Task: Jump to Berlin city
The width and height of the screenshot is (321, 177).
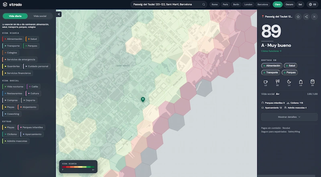Action: [236, 4]
